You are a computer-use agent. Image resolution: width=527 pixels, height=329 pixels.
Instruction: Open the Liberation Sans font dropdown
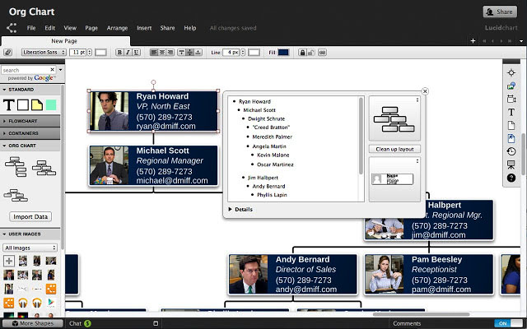pyautogui.click(x=44, y=53)
